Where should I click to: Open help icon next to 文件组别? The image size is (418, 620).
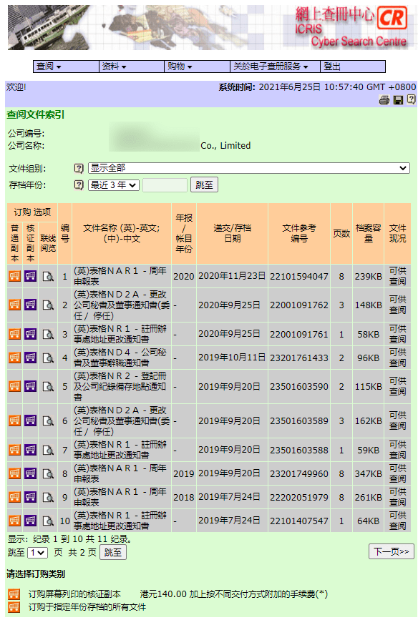[x=79, y=169]
